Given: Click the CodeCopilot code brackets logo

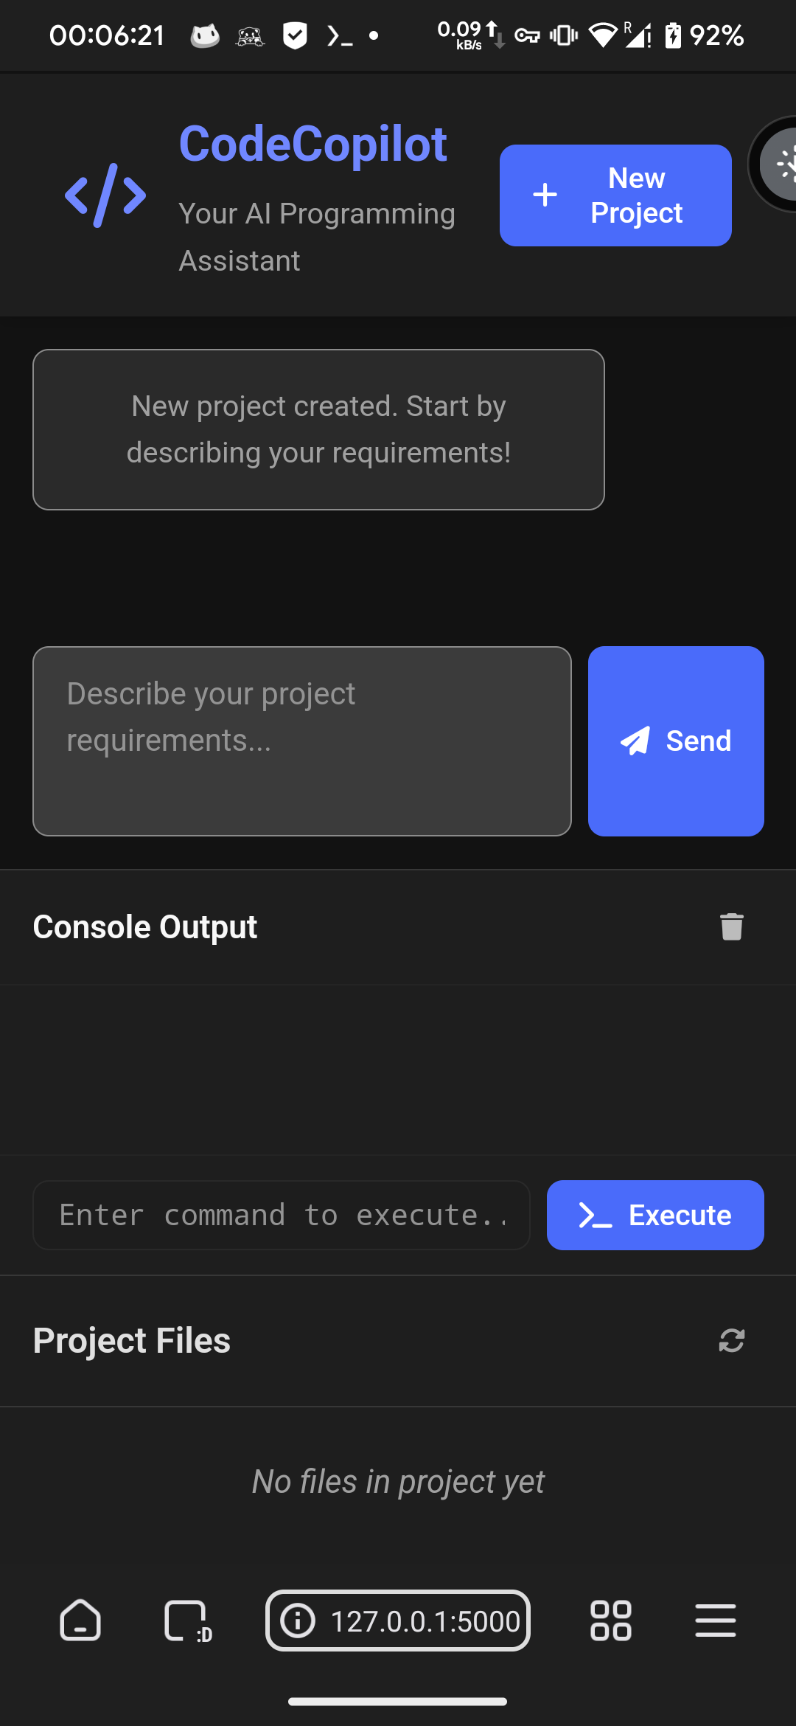Looking at the screenshot, I should (105, 195).
